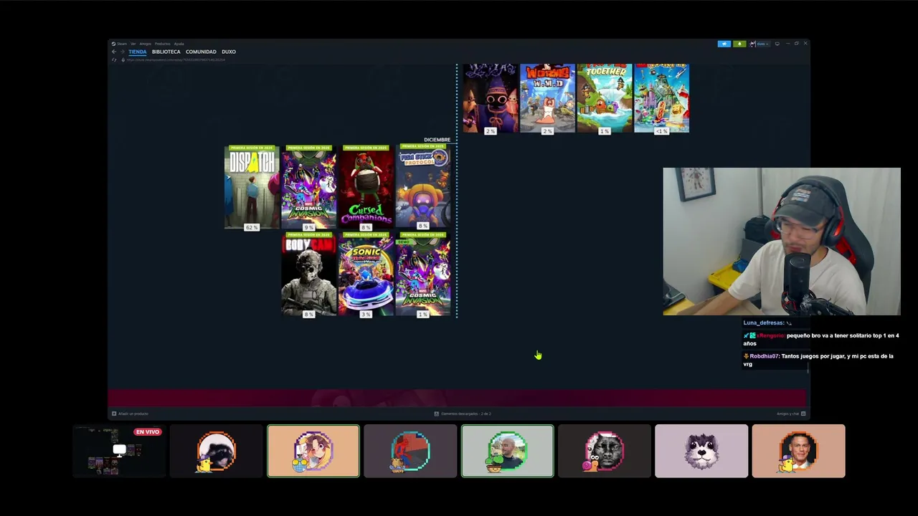Open the dark wizard-hat game cover
The height and width of the screenshot is (516, 918).
pyautogui.click(x=490, y=98)
